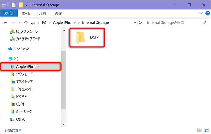Click the Properties quick access icon
Image resolution: width=211 pixels, height=134 pixels.
point(14,5)
